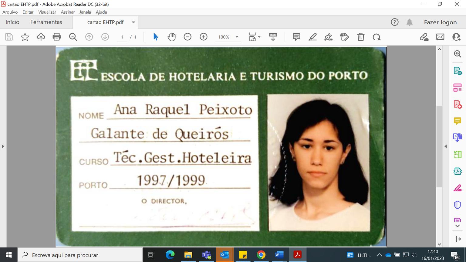Rotate the page with the circular arrow
The height and width of the screenshot is (262, 466).
377,37
